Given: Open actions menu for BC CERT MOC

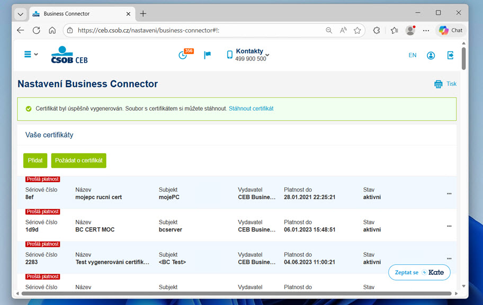Looking at the screenshot, I should 449,226.
